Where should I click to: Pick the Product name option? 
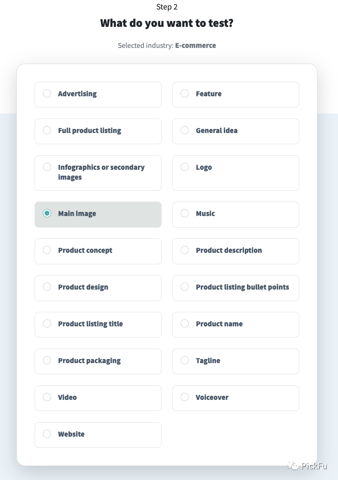(185, 324)
